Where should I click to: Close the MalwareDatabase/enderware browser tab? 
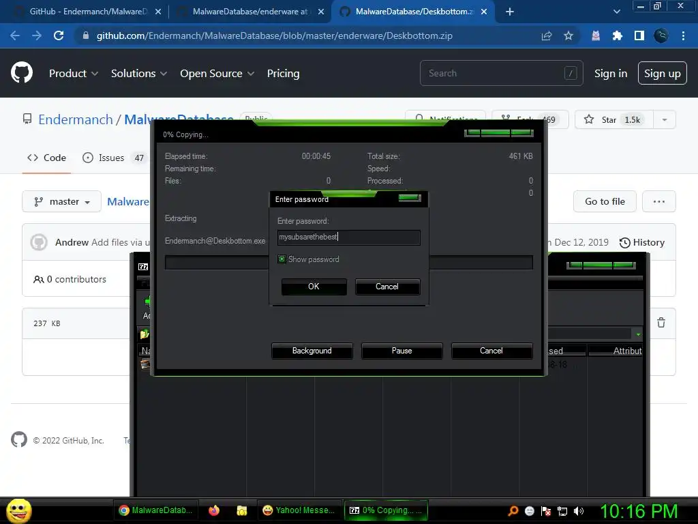coord(321,12)
